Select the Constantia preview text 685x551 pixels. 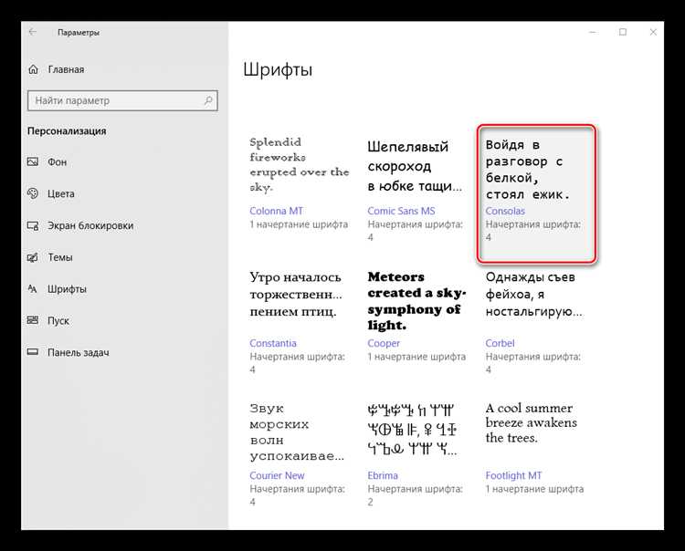point(296,295)
